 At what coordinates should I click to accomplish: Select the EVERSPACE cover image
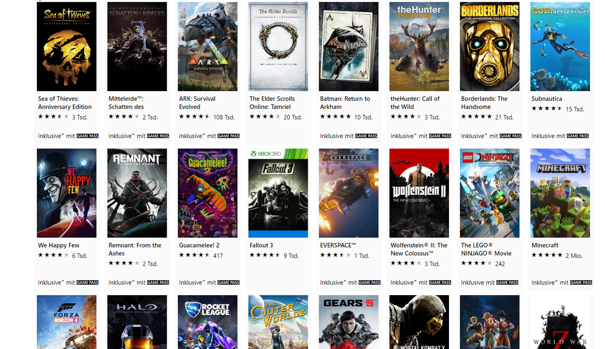[349, 193]
